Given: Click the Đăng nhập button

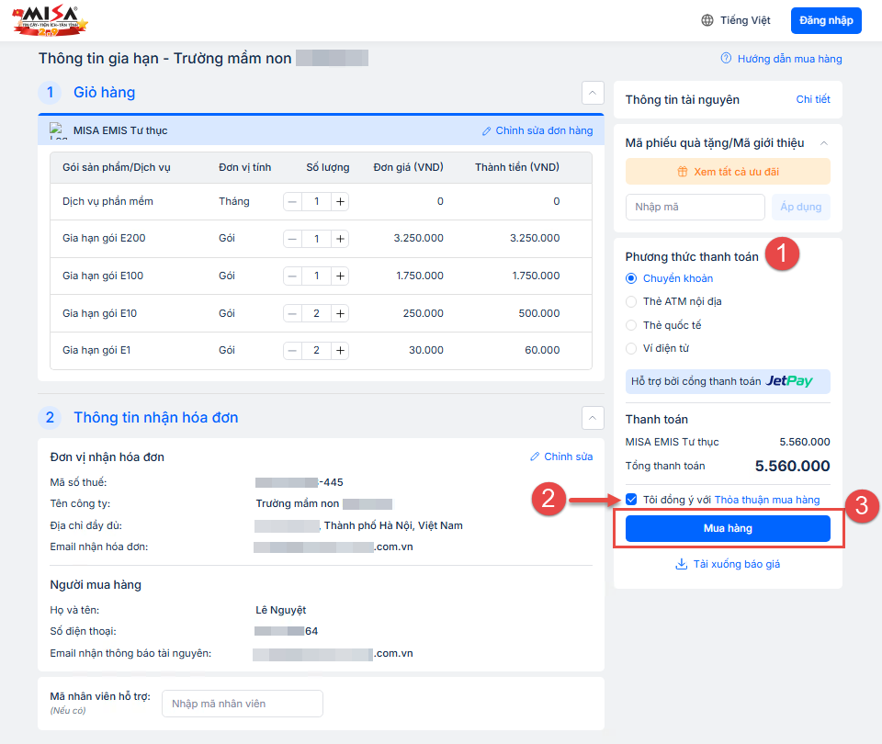Looking at the screenshot, I should point(826,20).
